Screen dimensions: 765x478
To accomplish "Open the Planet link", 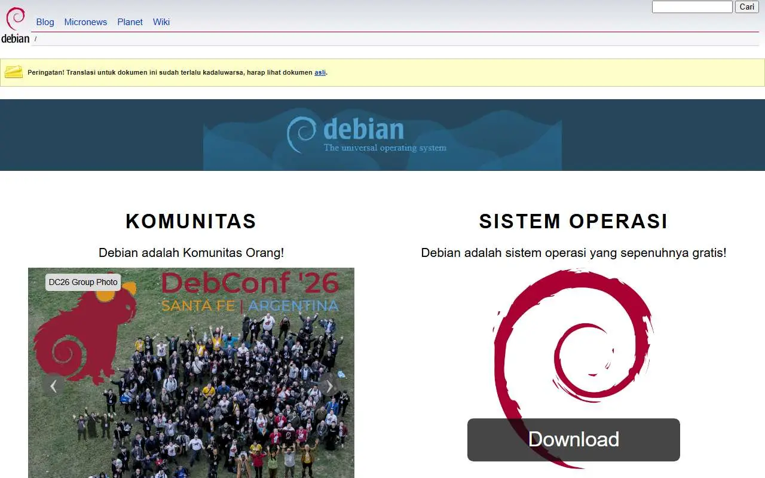I will click(x=130, y=22).
